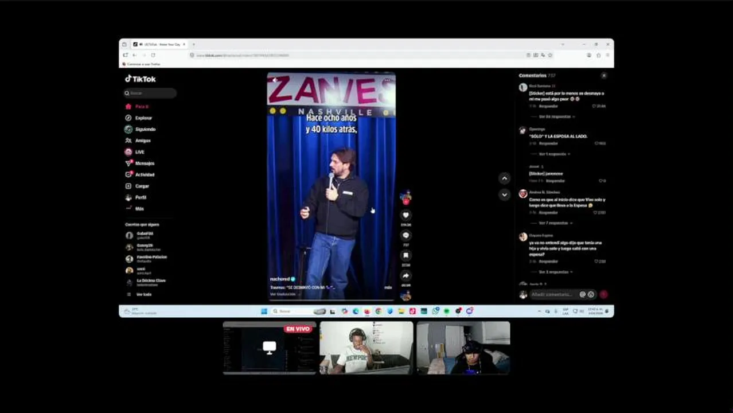Screen dimensions: 733x413
Task: Save video with bookmark icon
Action: point(406,255)
